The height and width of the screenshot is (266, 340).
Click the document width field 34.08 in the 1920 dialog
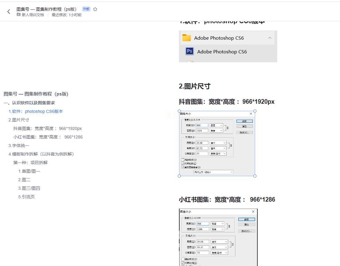pos(202,143)
